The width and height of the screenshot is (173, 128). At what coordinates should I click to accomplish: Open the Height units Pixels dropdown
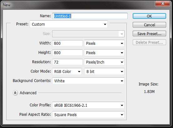click(x=104, y=53)
